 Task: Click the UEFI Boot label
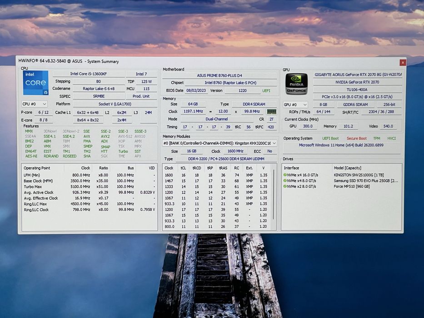click(330, 139)
